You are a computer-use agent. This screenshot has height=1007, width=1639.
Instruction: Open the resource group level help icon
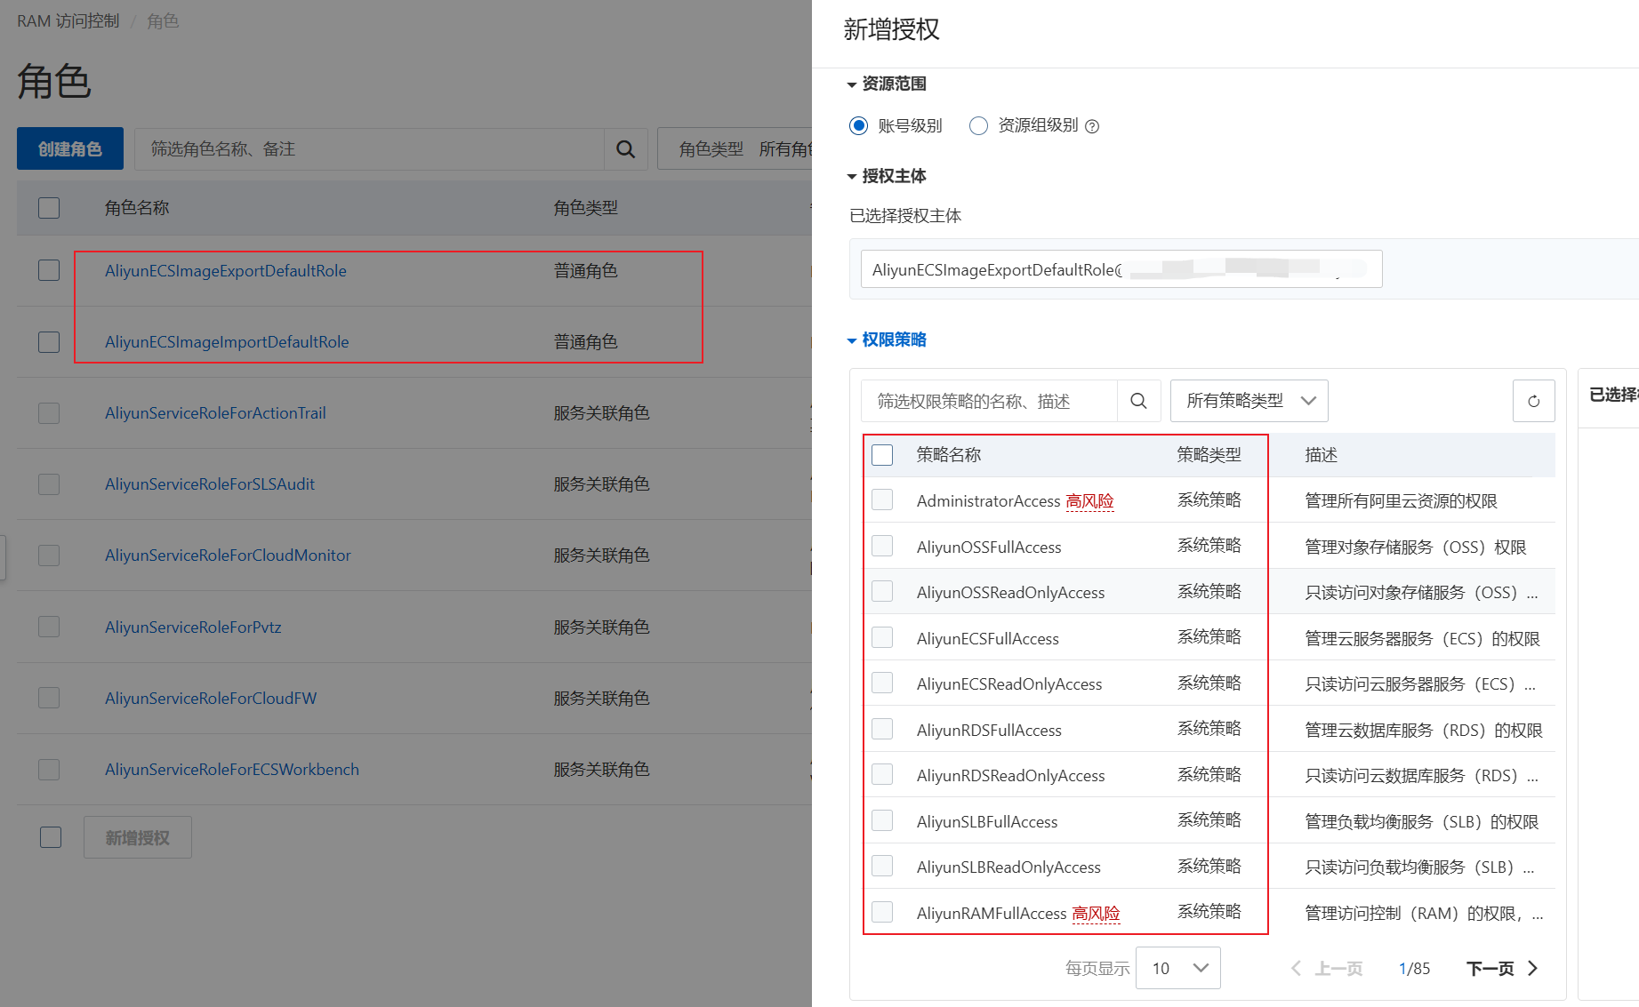coord(1092,126)
